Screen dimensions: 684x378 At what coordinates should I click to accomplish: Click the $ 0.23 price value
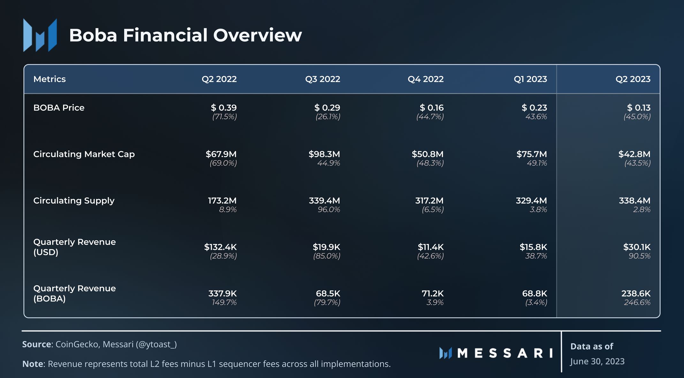tap(534, 108)
